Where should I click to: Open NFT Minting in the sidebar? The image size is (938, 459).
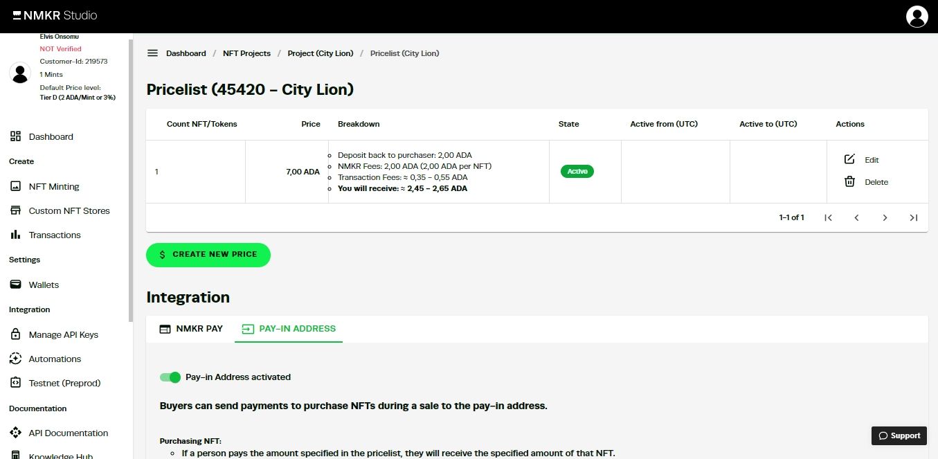[x=53, y=186]
